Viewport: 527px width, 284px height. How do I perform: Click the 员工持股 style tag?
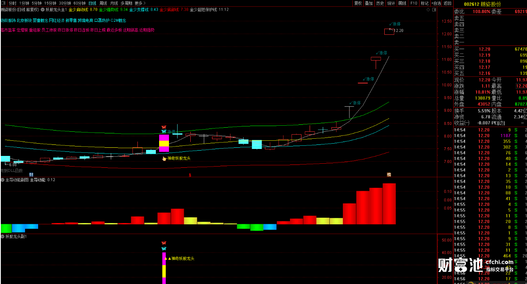49,30
